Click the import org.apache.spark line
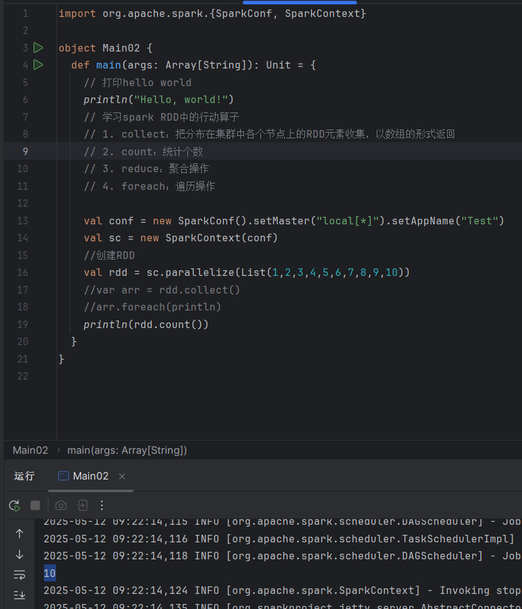This screenshot has height=609, width=522. pyautogui.click(x=212, y=14)
